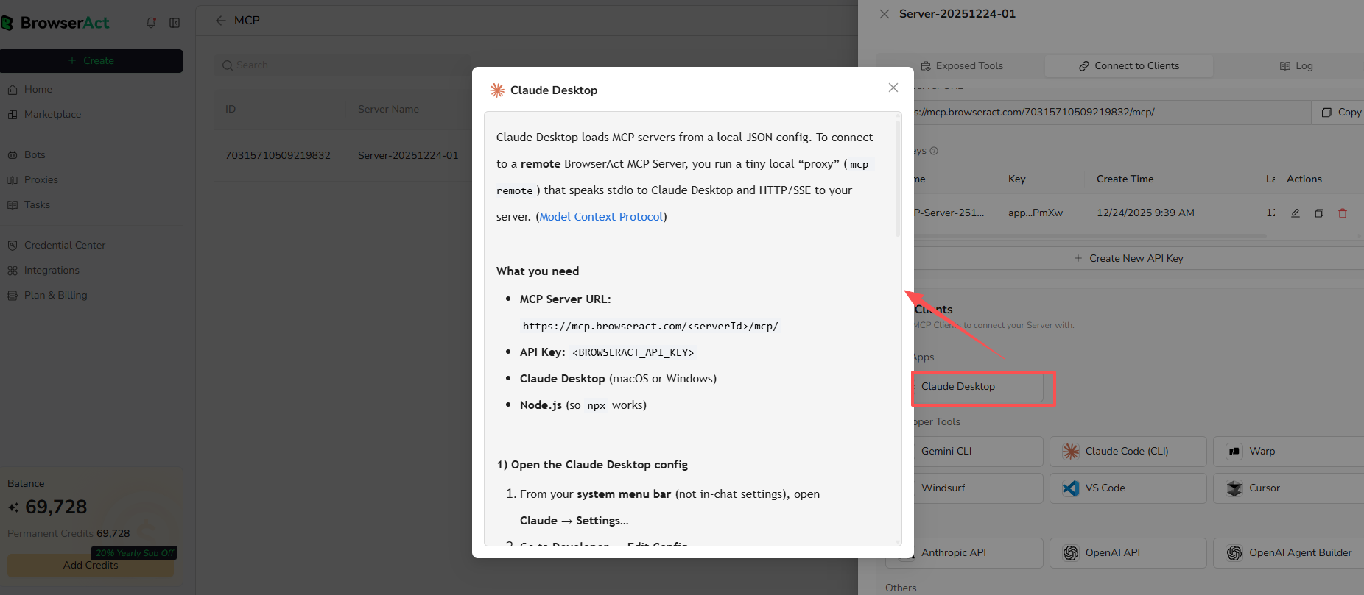
Task: Switch to the Exposed Tools tab
Action: tap(962, 66)
